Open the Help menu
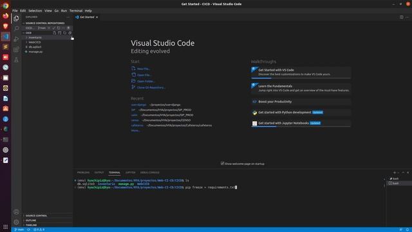 tap(88, 11)
